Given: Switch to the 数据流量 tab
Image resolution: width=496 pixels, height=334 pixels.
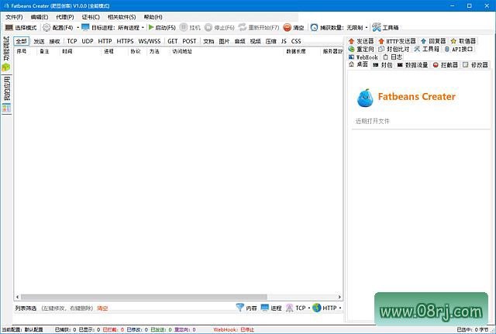Looking at the screenshot, I should (x=413, y=65).
